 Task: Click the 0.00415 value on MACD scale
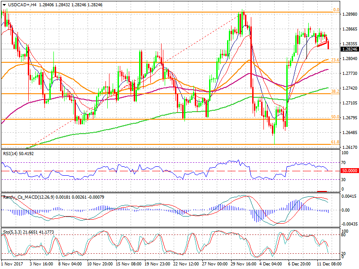coord(350,197)
